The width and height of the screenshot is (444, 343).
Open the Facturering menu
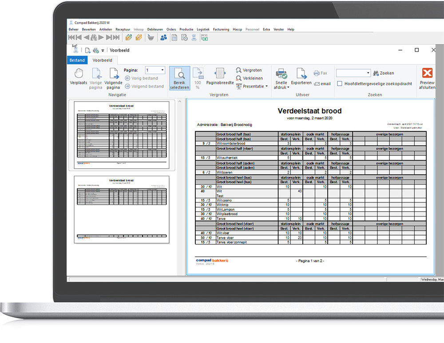(221, 29)
